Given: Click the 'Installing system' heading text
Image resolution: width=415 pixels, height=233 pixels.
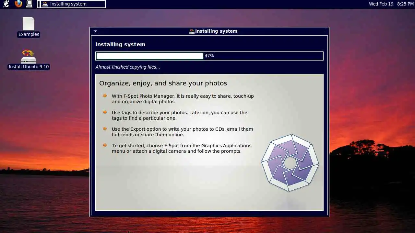Looking at the screenshot, I should [120, 44].
